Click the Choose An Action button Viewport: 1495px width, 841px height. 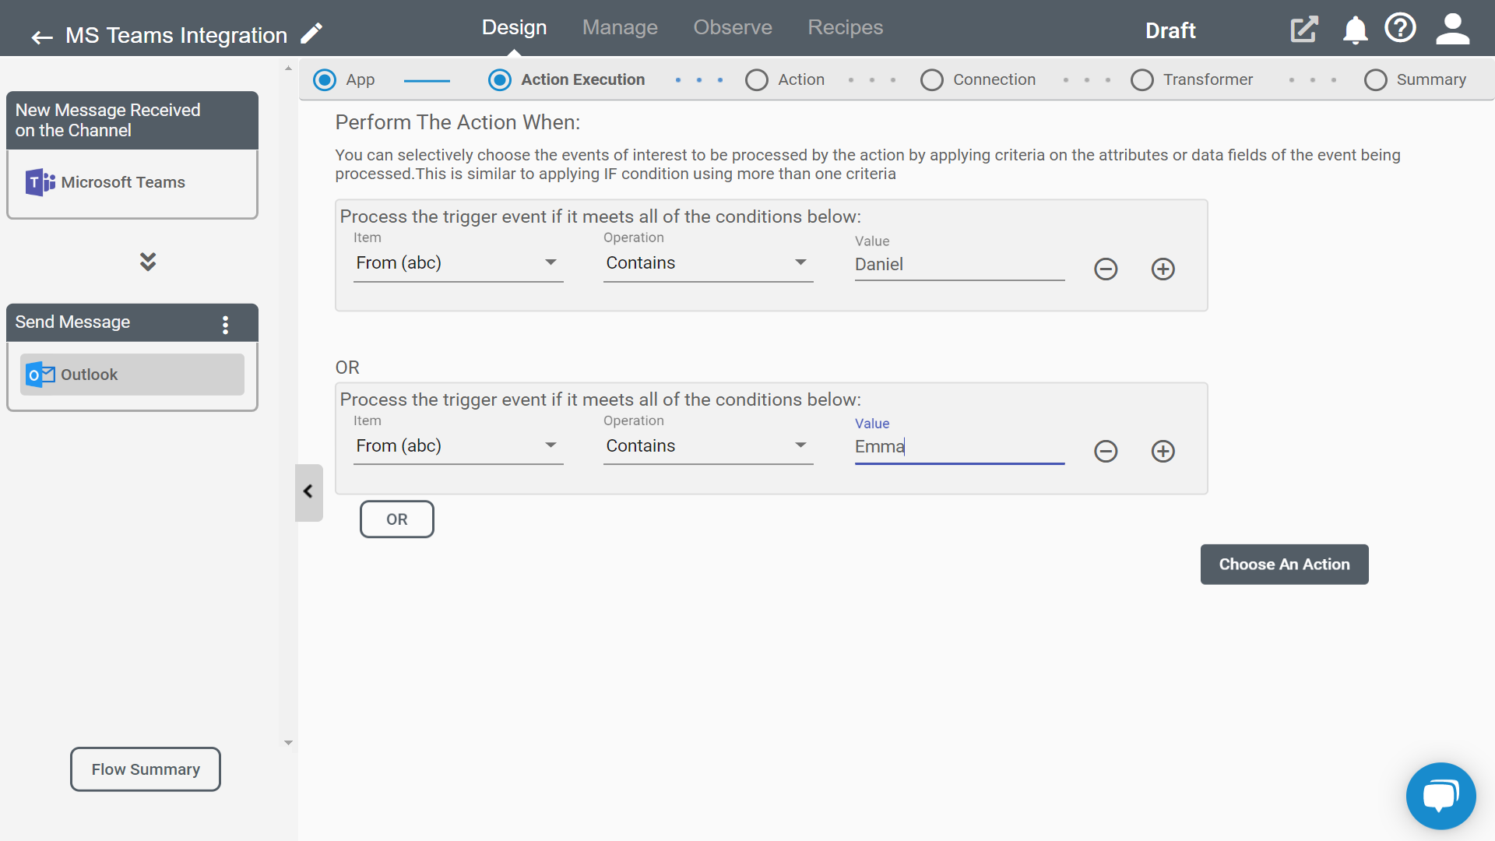coord(1284,565)
